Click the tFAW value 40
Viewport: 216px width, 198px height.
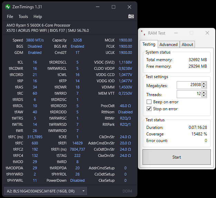(35, 112)
